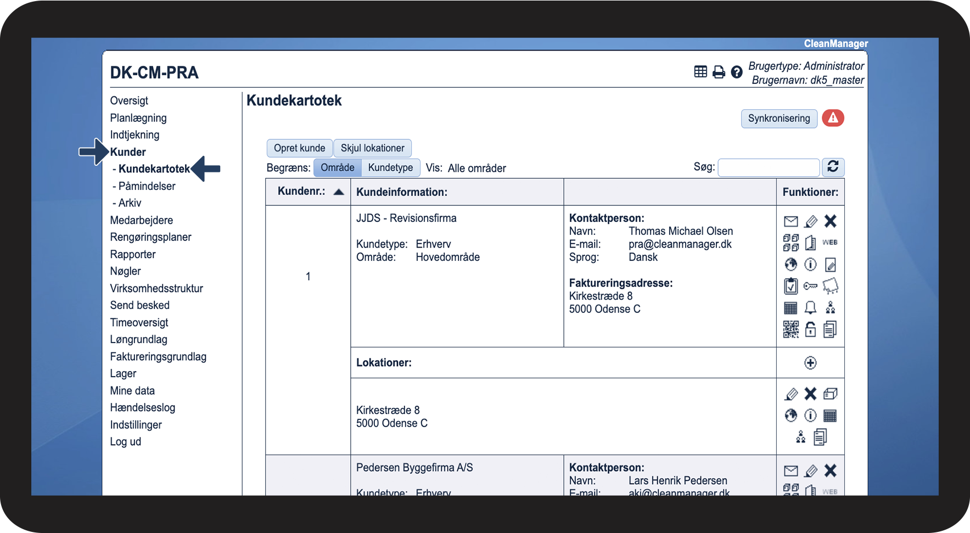970x533 pixels.
Task: Click the printer icon in the header
Action: coord(719,72)
